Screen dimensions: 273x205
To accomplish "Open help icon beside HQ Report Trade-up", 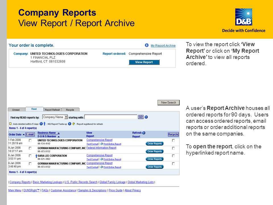I will tap(69, 124).
